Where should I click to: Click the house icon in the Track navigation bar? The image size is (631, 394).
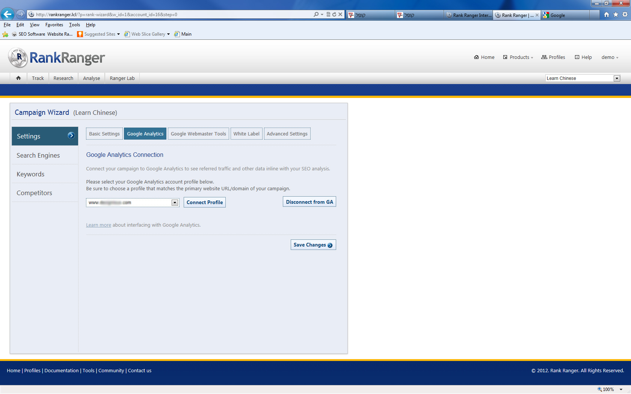[x=18, y=78]
